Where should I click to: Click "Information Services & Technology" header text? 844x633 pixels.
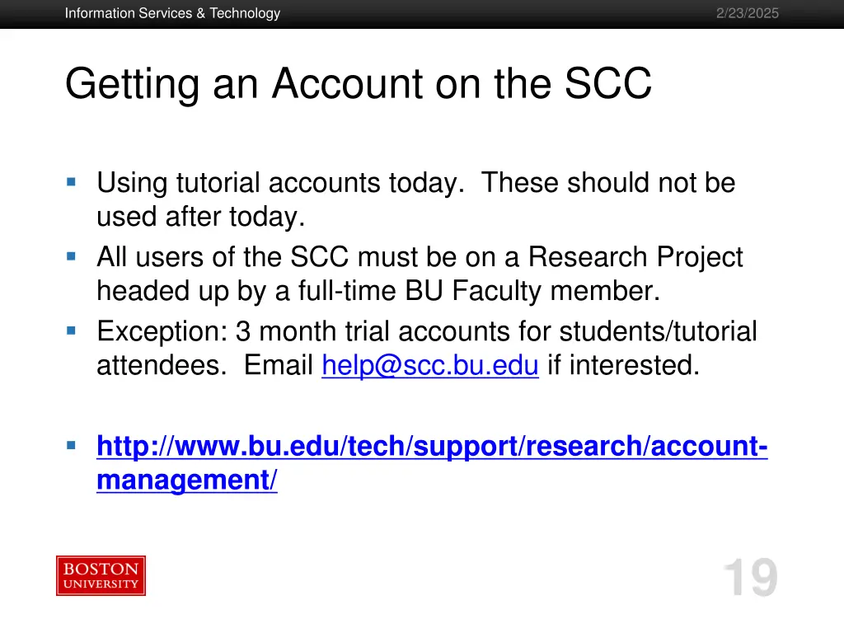point(173,13)
